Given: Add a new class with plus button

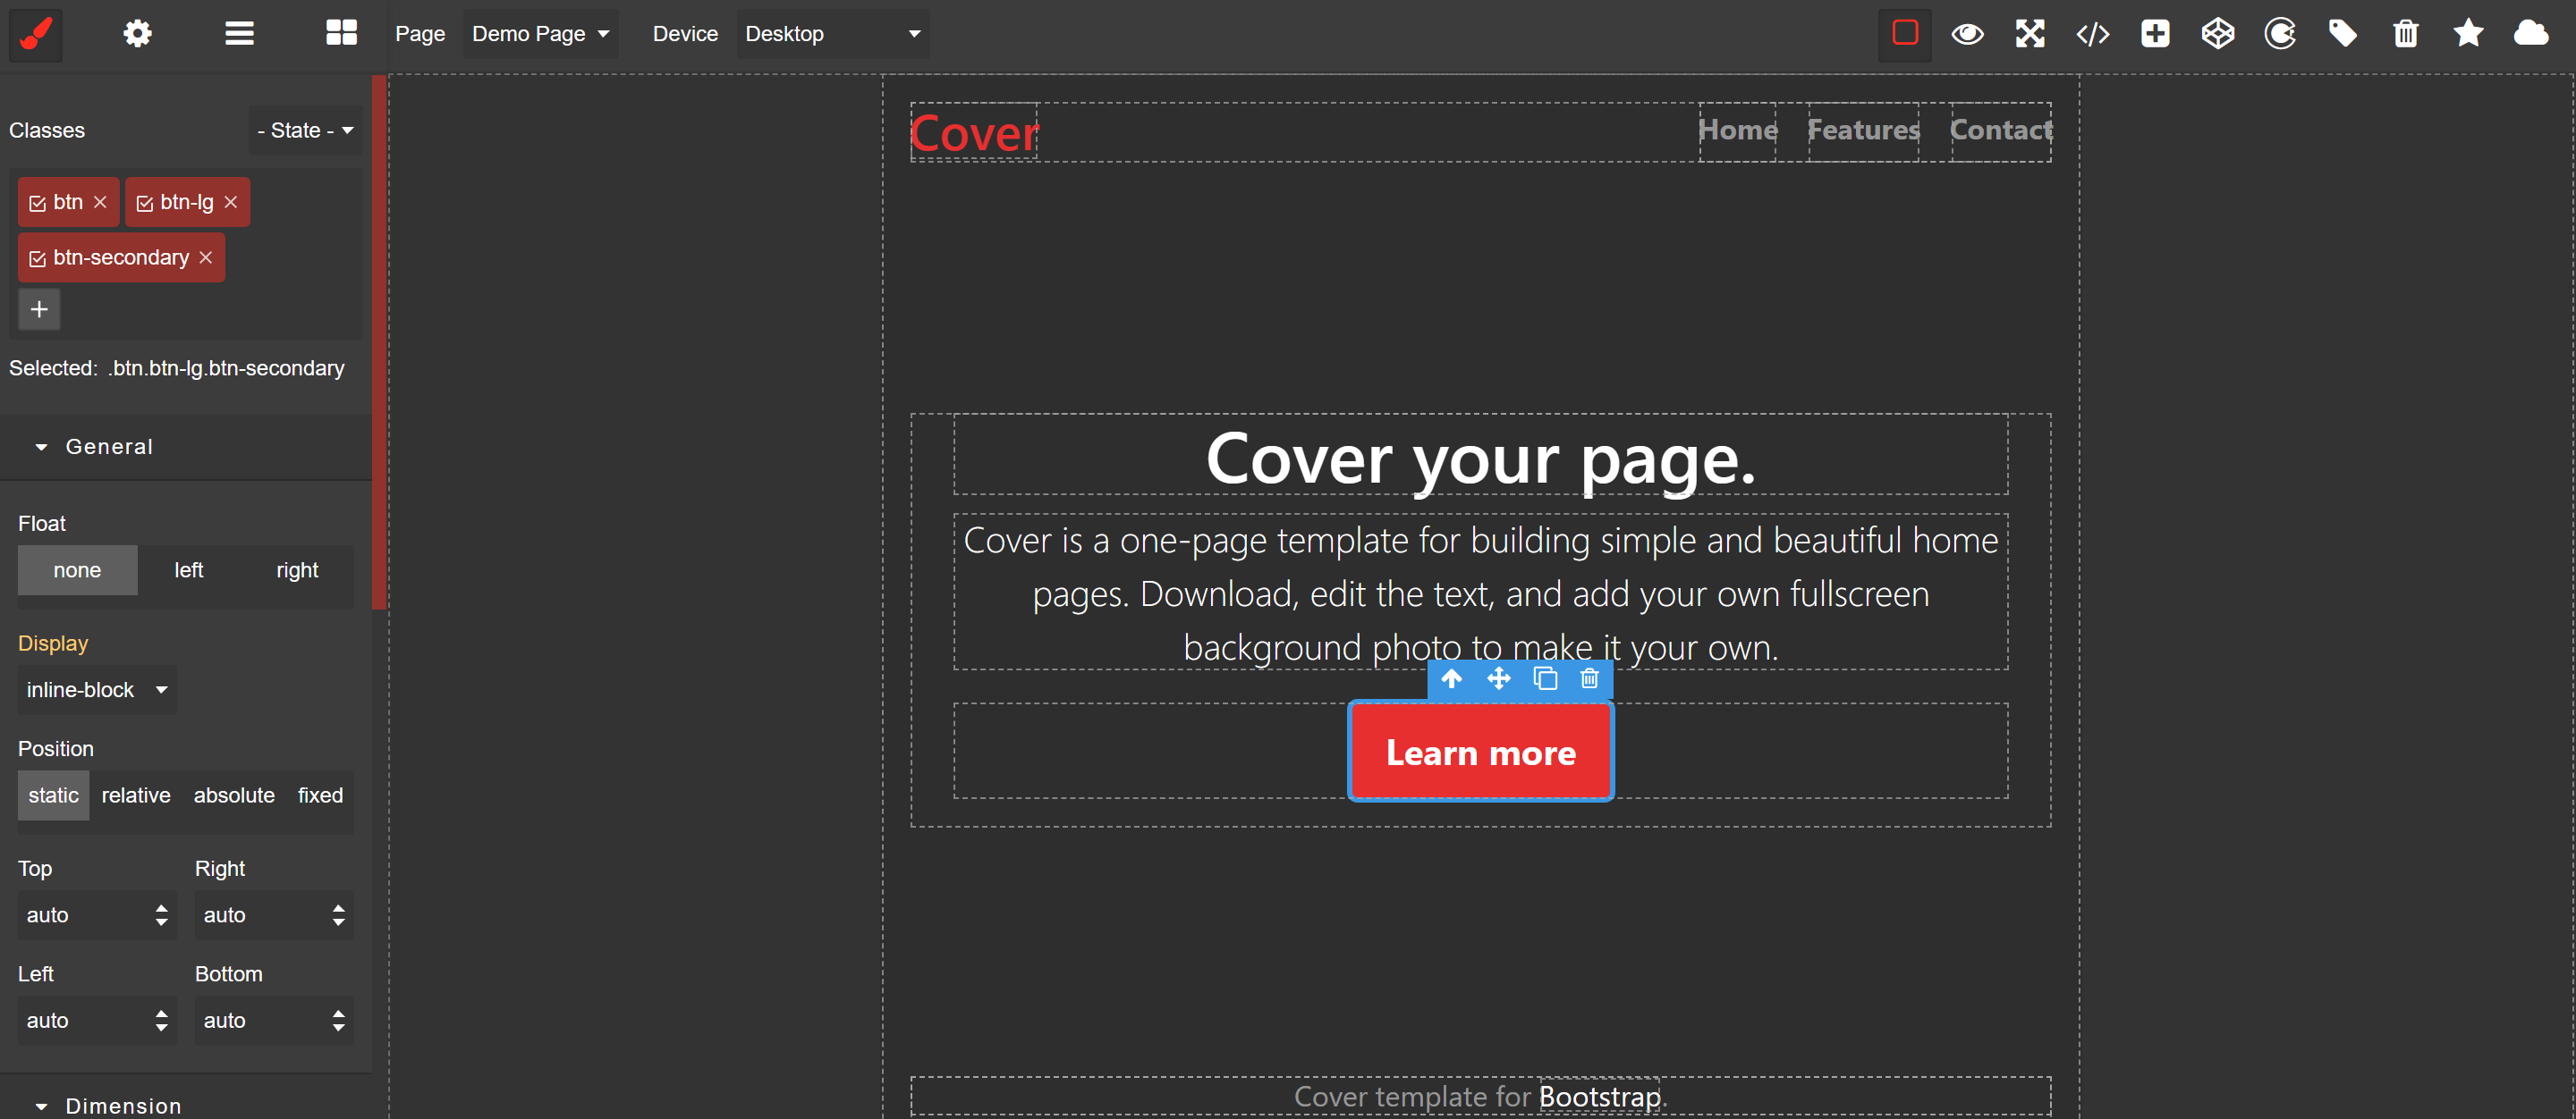Looking at the screenshot, I should [39, 310].
